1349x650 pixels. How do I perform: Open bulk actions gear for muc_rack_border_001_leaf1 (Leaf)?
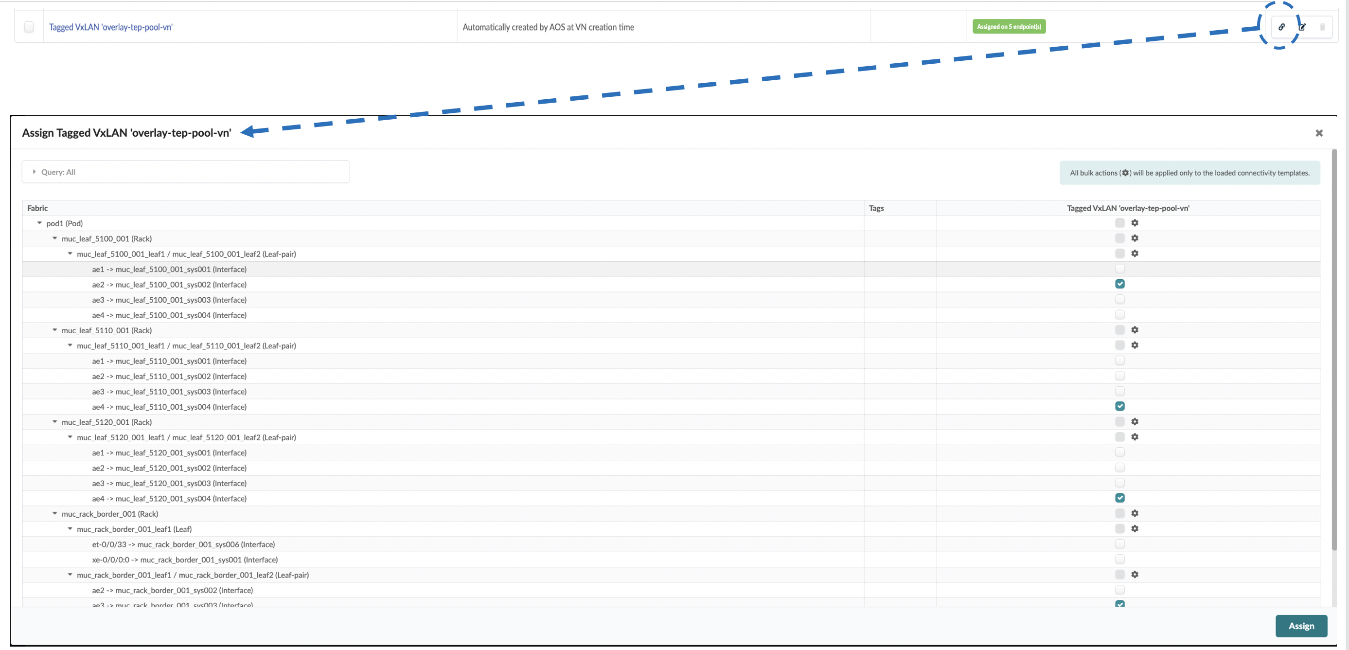coord(1135,528)
